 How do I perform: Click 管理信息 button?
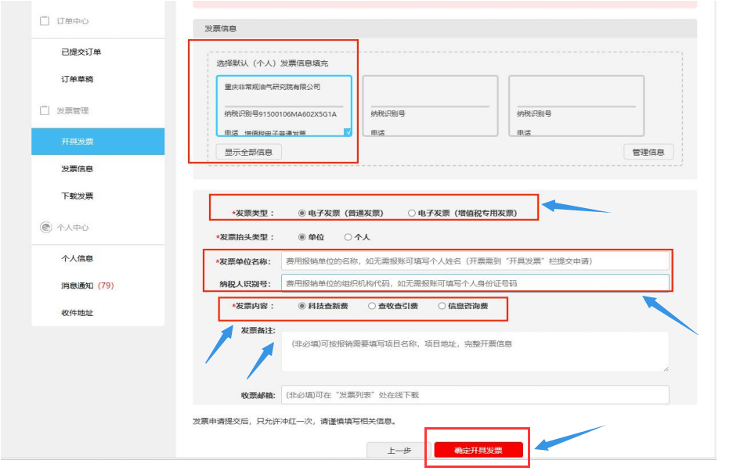(x=648, y=153)
